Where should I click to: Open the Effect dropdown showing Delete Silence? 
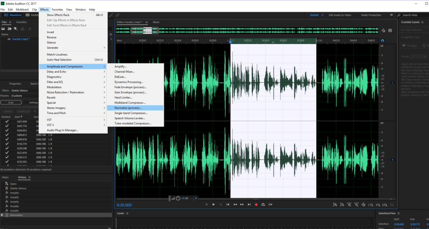25,91
